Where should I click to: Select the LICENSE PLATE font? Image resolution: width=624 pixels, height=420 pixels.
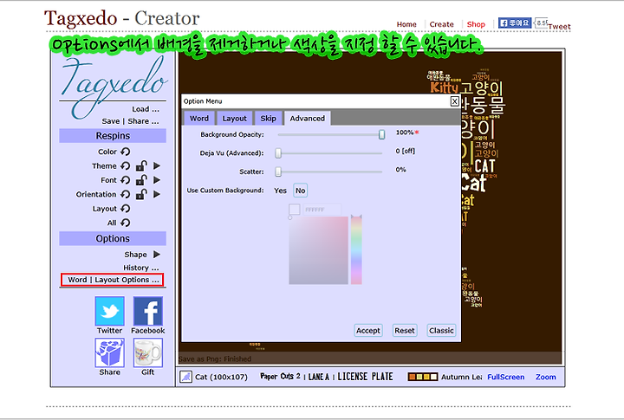tap(365, 376)
